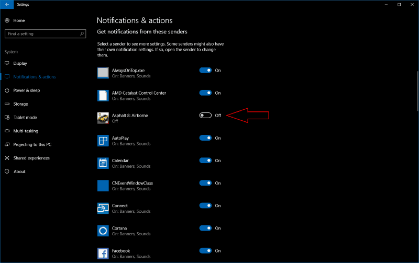Minimize the Settings window
Image resolution: width=419 pixels, height=263 pixels.
coord(386,5)
